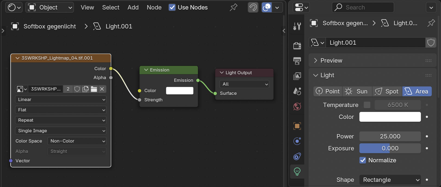The height and width of the screenshot is (187, 441).
Task: Open the Add menu
Action: coord(133,7)
